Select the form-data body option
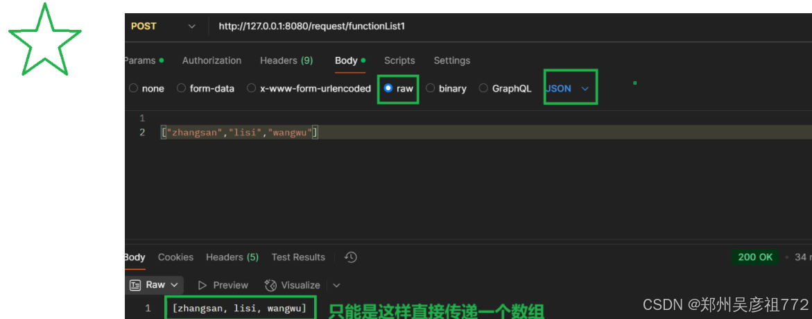The width and height of the screenshot is (812, 319). [x=205, y=89]
